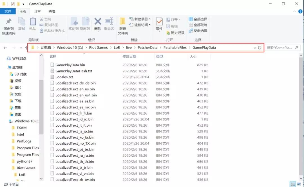This screenshot has width=304, height=187.
Task: Open the 文件 menu tab
Action: (8, 12)
